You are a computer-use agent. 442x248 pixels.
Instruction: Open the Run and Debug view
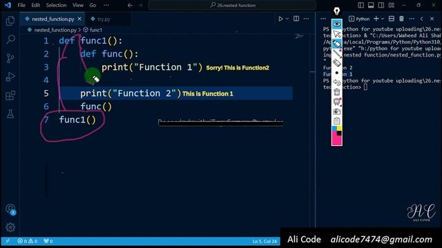click(10, 76)
